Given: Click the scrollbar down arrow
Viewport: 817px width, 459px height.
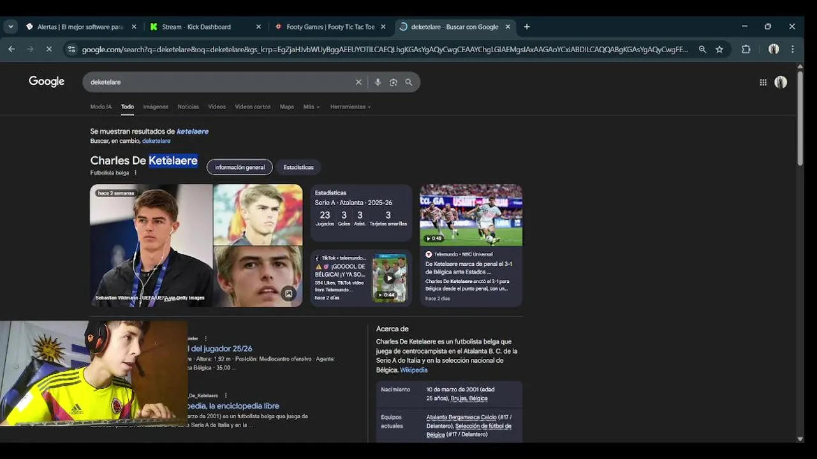Looking at the screenshot, I should click(800, 439).
